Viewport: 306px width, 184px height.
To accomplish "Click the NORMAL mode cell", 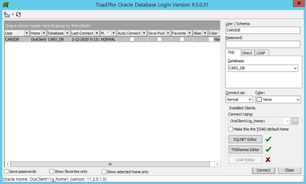I will click(x=108, y=39).
